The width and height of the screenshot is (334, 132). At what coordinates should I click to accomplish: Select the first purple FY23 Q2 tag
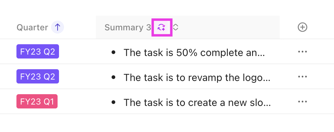(38, 51)
